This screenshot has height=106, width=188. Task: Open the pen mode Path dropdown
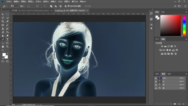point(14,6)
